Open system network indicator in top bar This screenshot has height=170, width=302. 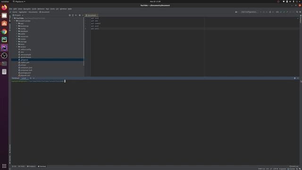click(284, 1)
